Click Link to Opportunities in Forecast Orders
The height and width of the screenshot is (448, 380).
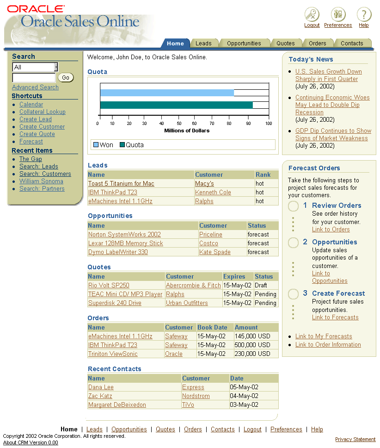point(330,277)
